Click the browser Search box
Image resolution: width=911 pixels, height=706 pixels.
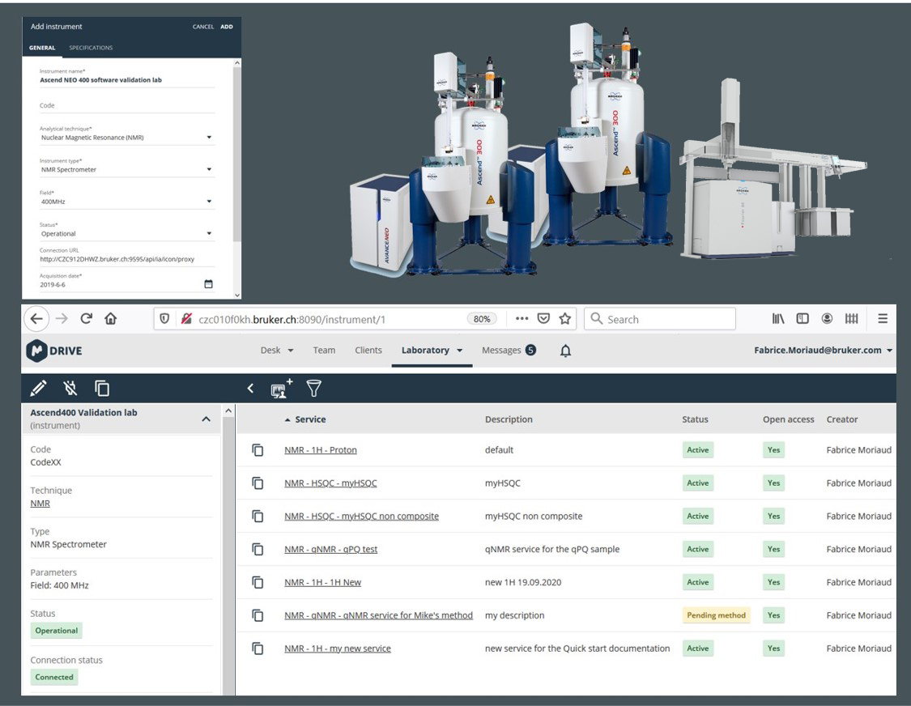click(x=659, y=318)
